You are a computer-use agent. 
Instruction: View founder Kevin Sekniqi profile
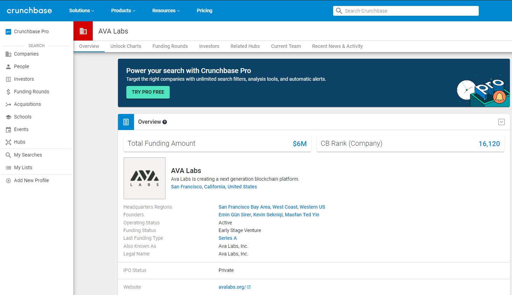268,215
